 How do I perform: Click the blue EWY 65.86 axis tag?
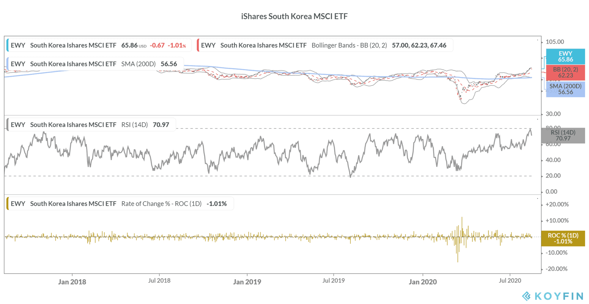pos(565,56)
